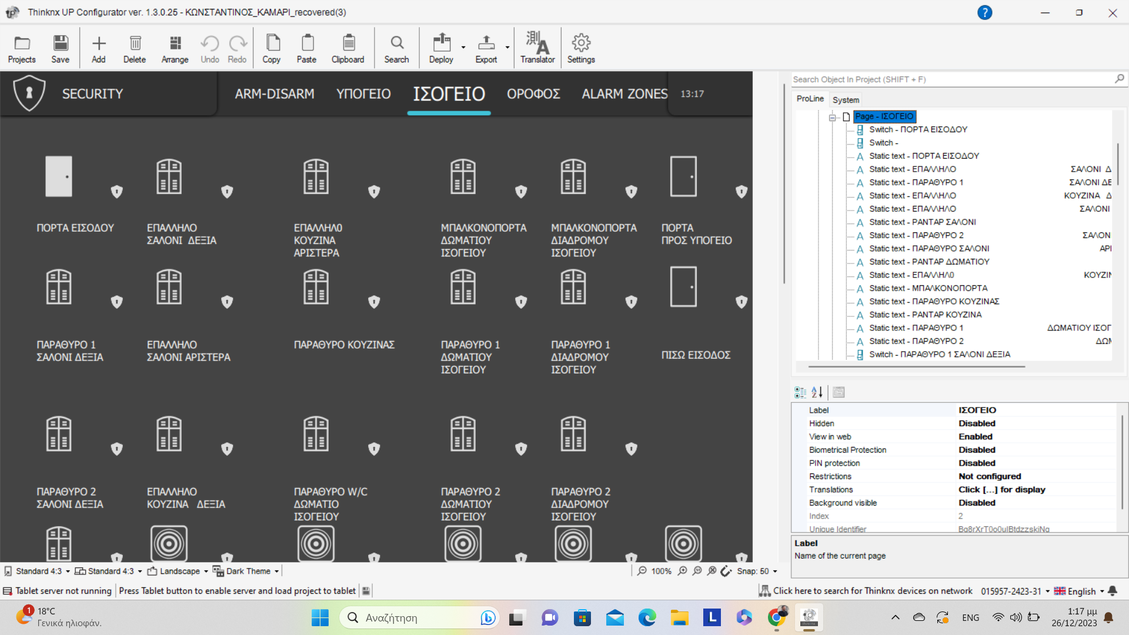Open the blue help question icon

985,12
